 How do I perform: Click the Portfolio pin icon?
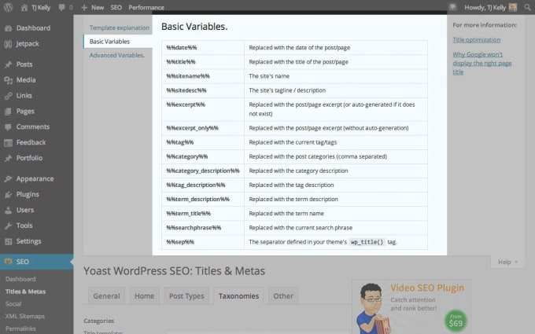coord(8,158)
